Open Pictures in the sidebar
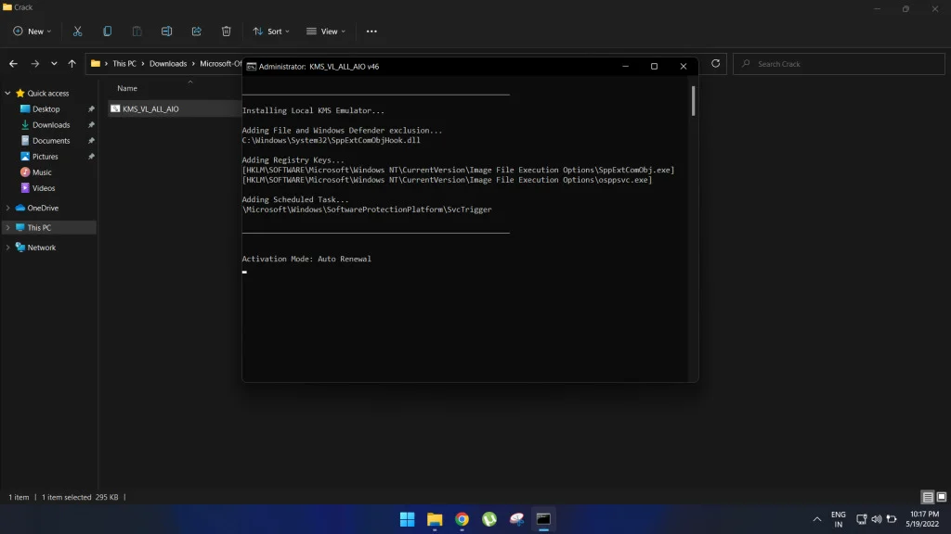 [46, 156]
